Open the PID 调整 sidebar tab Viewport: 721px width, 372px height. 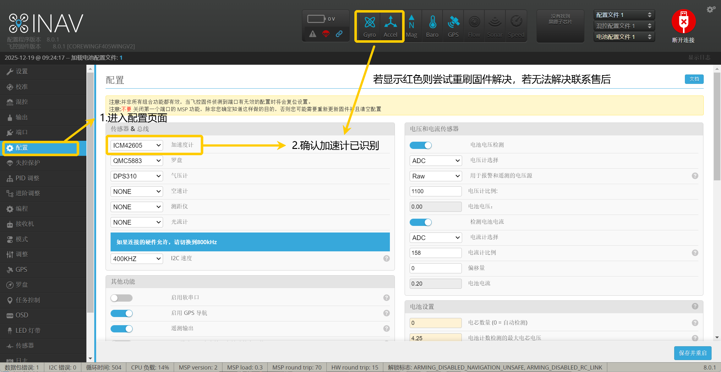point(27,178)
